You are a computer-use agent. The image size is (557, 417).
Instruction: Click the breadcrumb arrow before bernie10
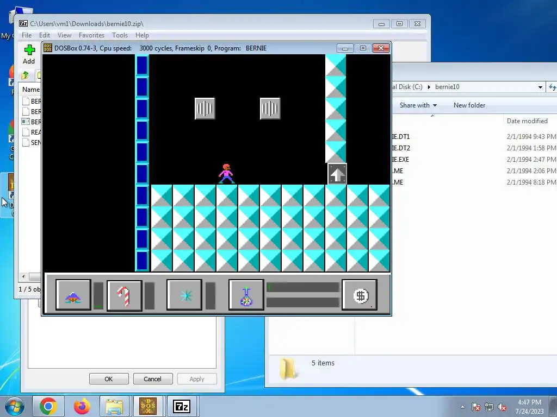[x=429, y=87]
